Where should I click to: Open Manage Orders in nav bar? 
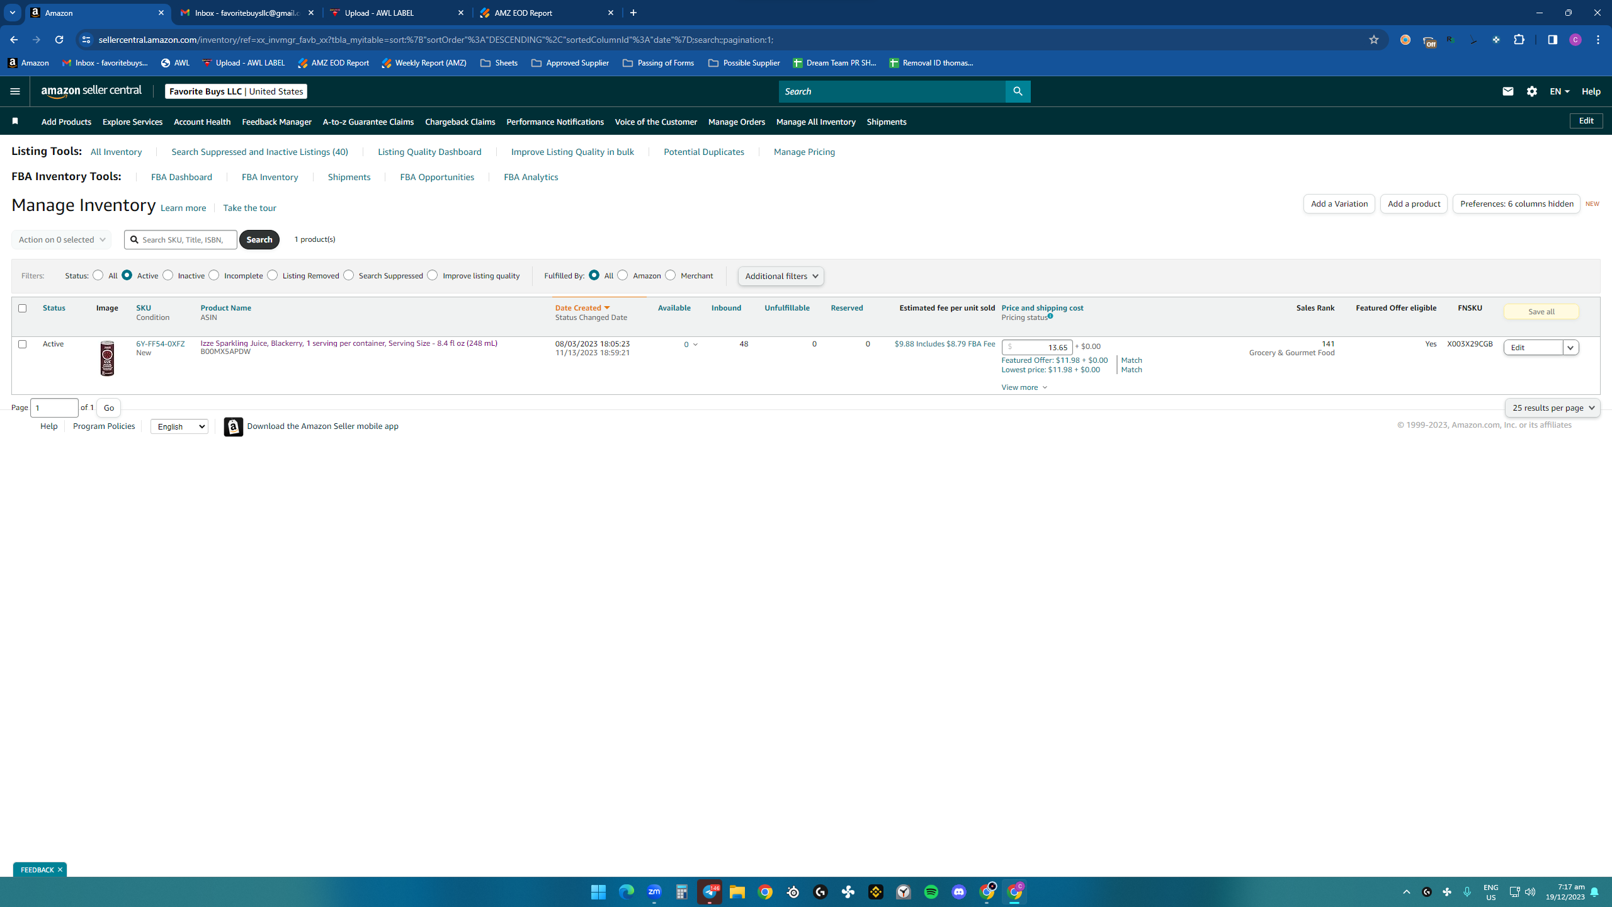(736, 122)
